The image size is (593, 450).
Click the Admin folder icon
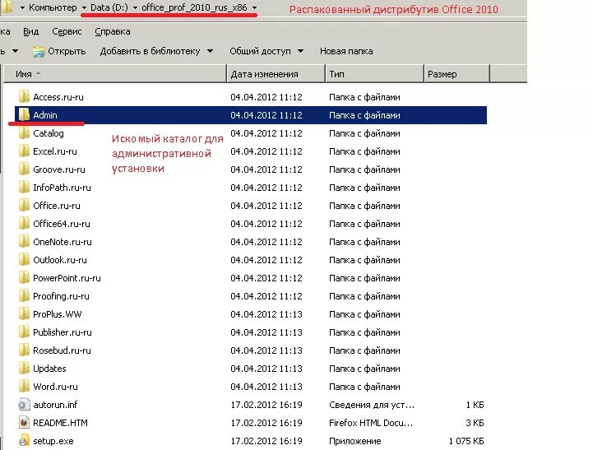pyautogui.click(x=24, y=115)
